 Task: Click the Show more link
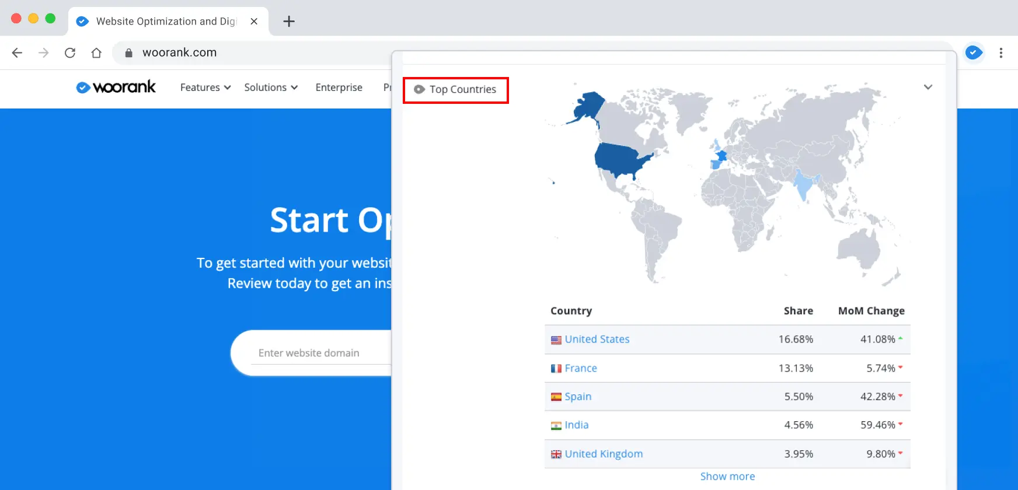pyautogui.click(x=727, y=477)
